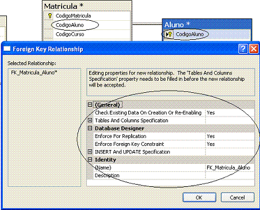Click the Yes value for Enforce For Replication
Image resolution: width=260 pixels, height=210 pixels.
click(230, 136)
